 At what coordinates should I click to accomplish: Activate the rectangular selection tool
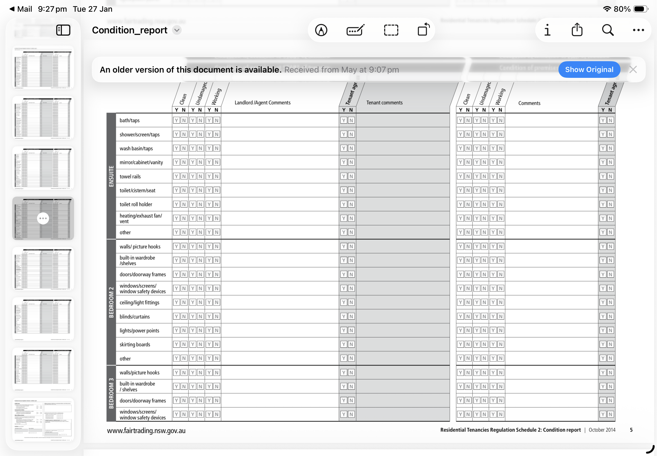coord(391,30)
